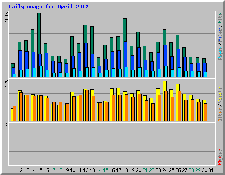Click the 0 axis label of KBytes chart
Viewport: 225px width, 175px height.
coord(7,124)
